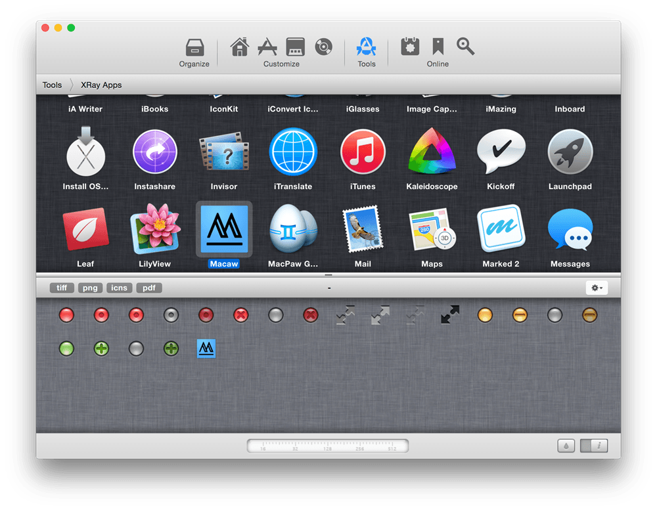Select the Messages speech bubble icon

(x=570, y=229)
